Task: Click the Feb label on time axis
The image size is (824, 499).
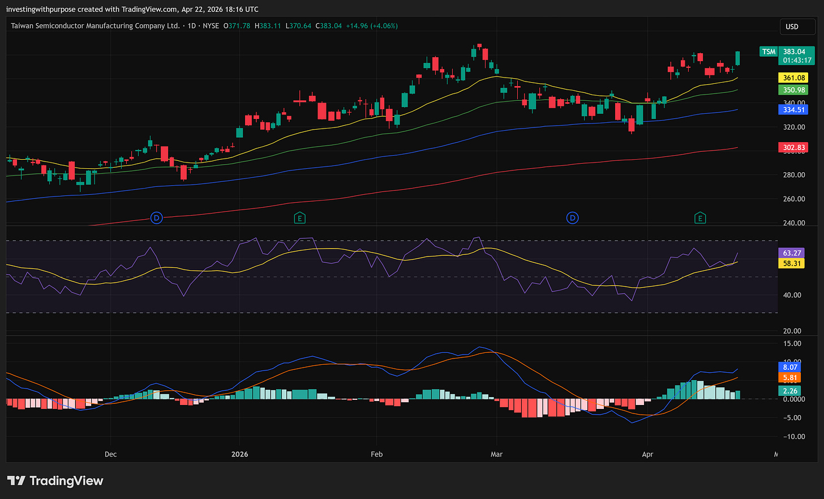Action: click(376, 454)
